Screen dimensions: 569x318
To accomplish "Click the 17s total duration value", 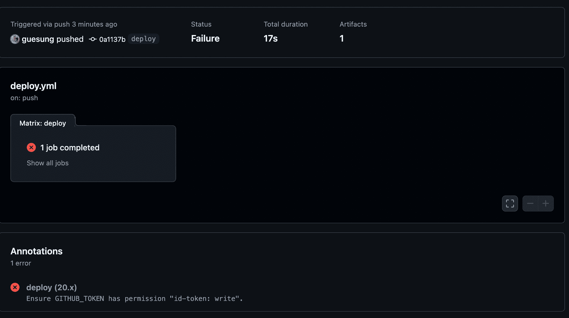I will [x=271, y=39].
